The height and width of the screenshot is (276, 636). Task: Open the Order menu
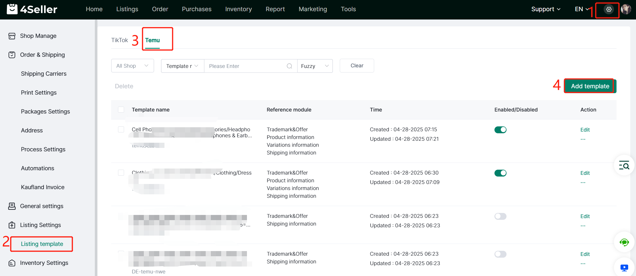tap(160, 9)
